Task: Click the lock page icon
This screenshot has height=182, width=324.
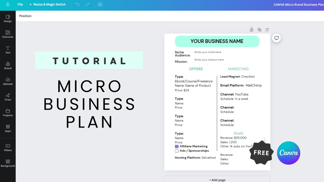Action: (x=252, y=30)
